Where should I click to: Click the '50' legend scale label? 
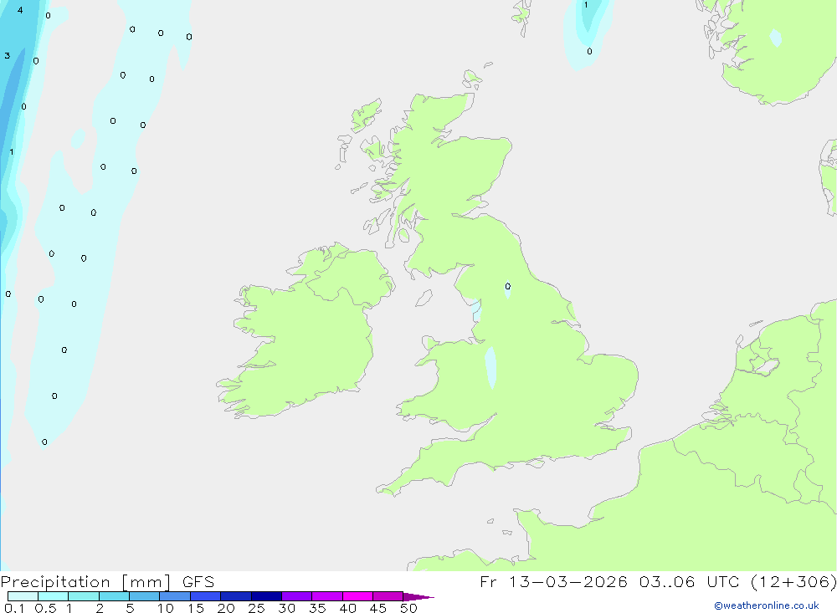click(x=408, y=608)
